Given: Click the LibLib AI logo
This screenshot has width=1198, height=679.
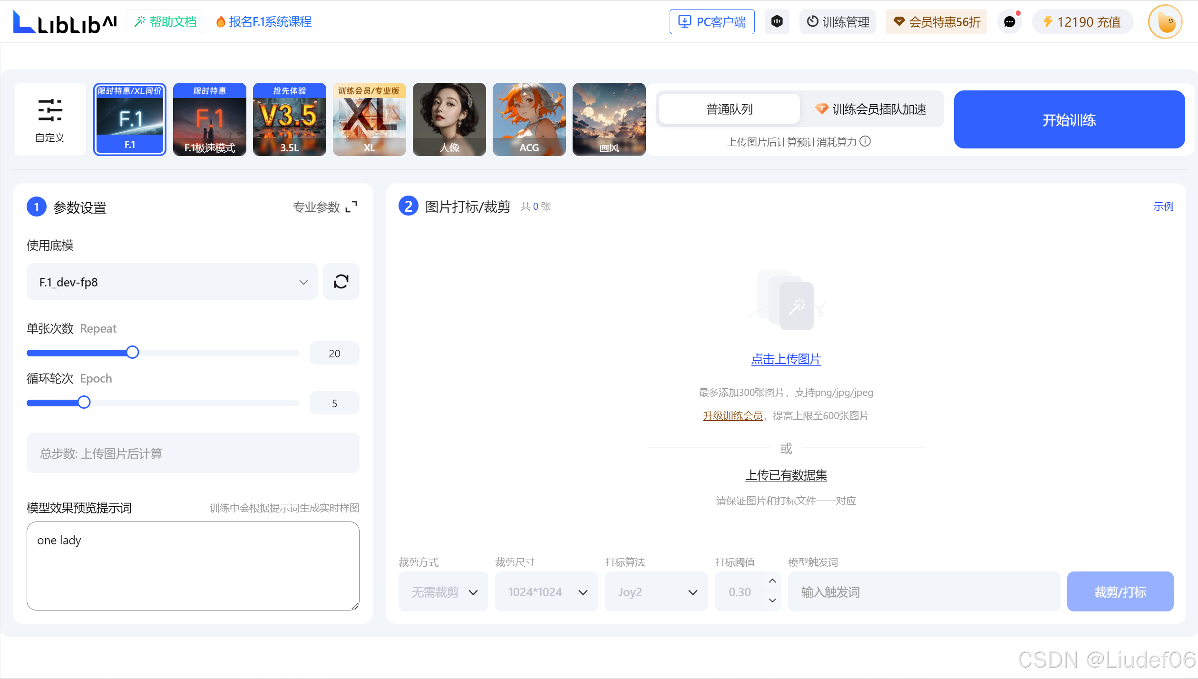Looking at the screenshot, I should point(65,22).
